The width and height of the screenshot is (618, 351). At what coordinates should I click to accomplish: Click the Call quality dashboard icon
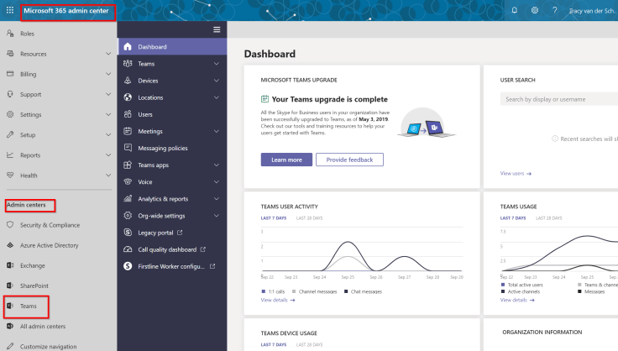click(x=128, y=249)
